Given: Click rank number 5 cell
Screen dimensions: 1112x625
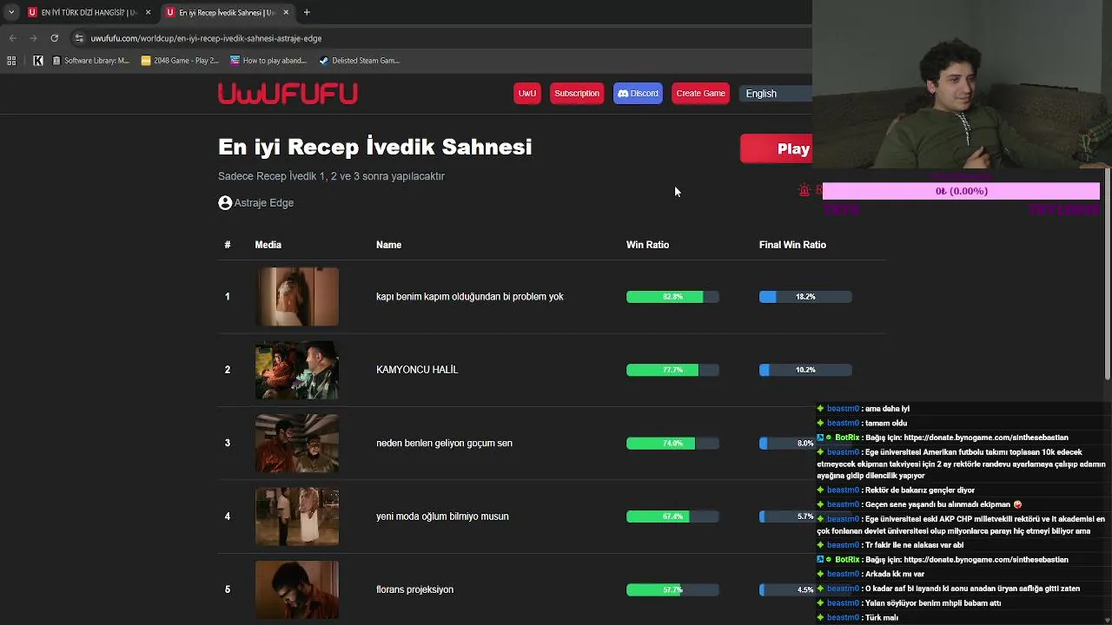Looking at the screenshot, I should click(228, 589).
